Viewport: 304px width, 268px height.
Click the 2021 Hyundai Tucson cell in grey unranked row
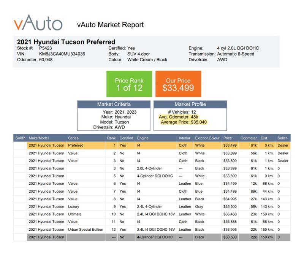(x=46, y=237)
